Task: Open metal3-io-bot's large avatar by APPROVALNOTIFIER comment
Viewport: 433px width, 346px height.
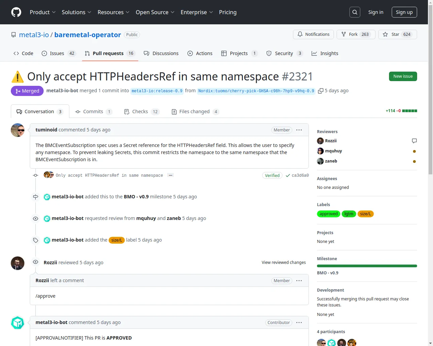Action: tap(18, 323)
